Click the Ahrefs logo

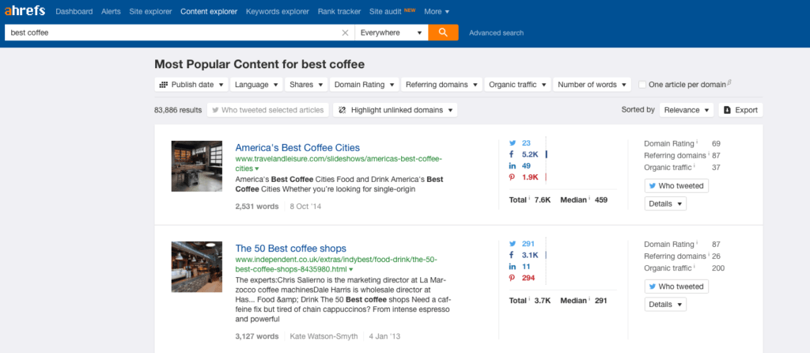tap(25, 11)
